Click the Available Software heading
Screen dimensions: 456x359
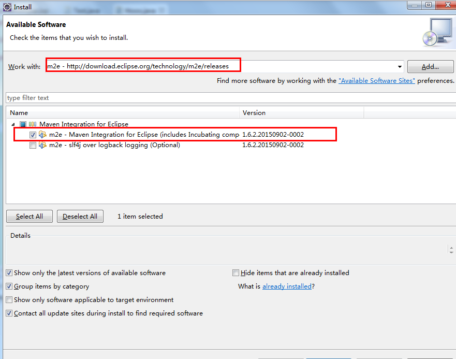tap(36, 24)
